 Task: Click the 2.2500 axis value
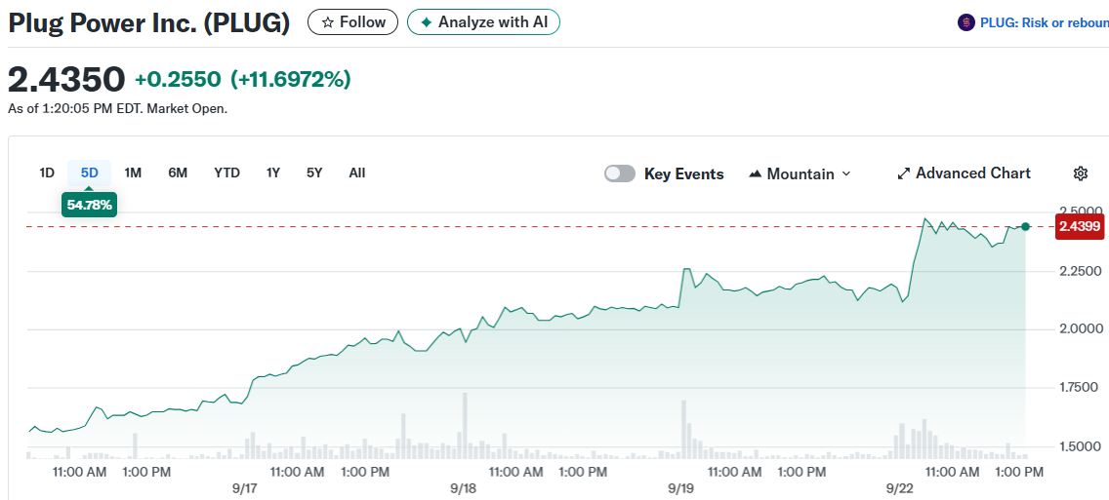(x=1081, y=271)
